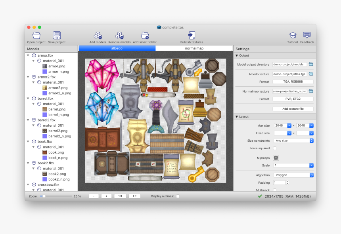Browse for Model output directory folder icon
341x234 pixels.
pos(311,64)
